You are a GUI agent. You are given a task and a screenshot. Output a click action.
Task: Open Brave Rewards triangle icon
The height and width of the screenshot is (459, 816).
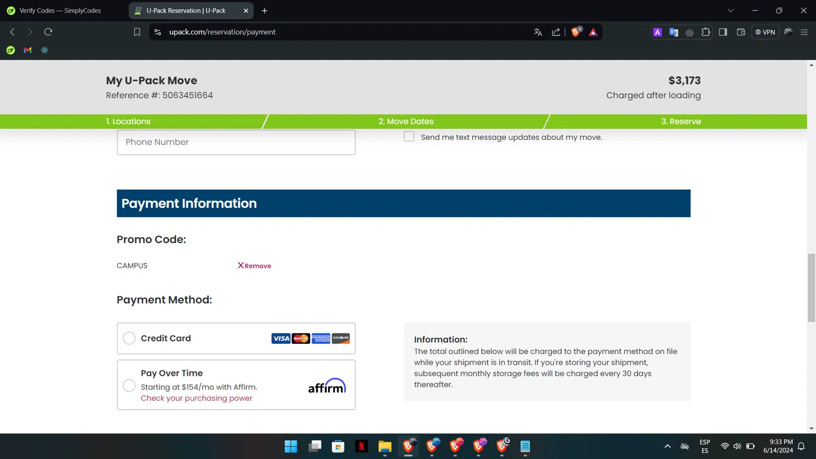point(594,32)
